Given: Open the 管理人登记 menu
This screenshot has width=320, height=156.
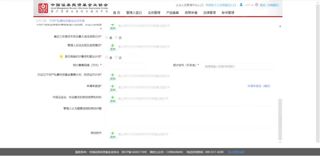Looking at the screenshot, I should (134, 13).
